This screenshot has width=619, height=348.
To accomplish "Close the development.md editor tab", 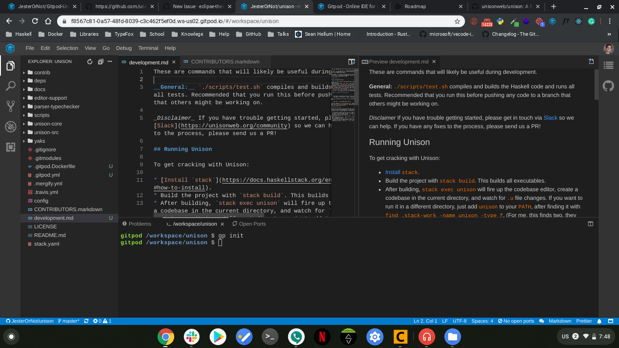I will 174,62.
